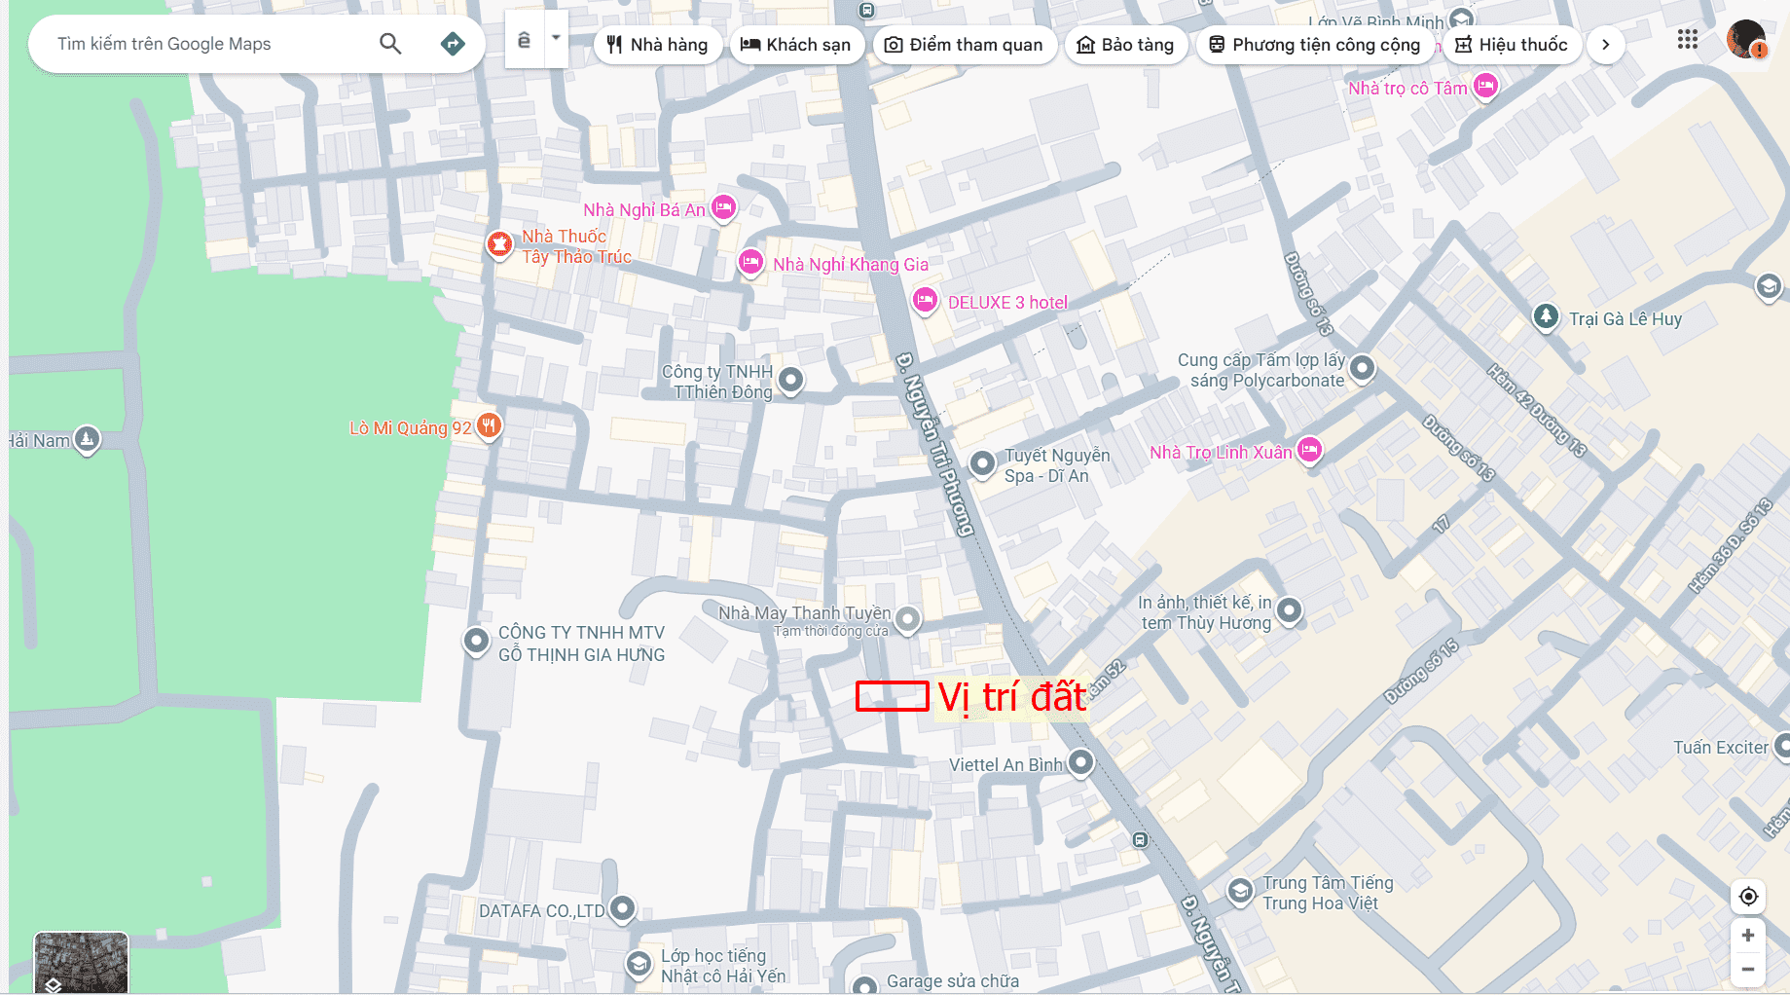Click the search magnifier icon
Screen dimensions: 1790x995
pos(390,44)
